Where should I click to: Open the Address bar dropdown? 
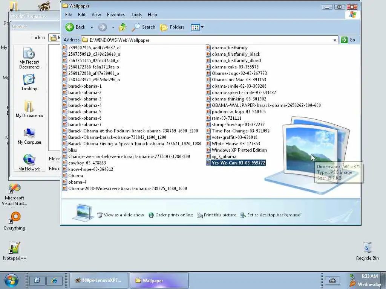(x=335, y=40)
